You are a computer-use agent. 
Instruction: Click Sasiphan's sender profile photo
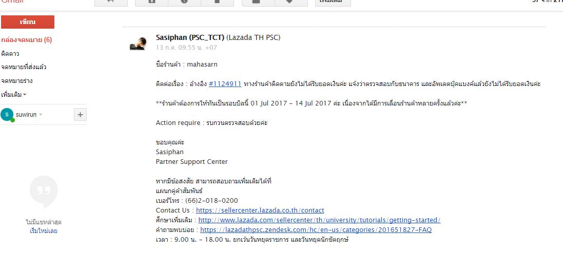[x=139, y=42]
